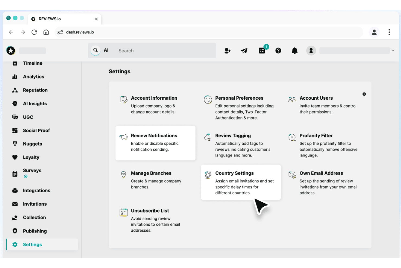Screen dimensions: 401x268
Task: Click the Review Tagging tag icon
Action: pos(208,137)
